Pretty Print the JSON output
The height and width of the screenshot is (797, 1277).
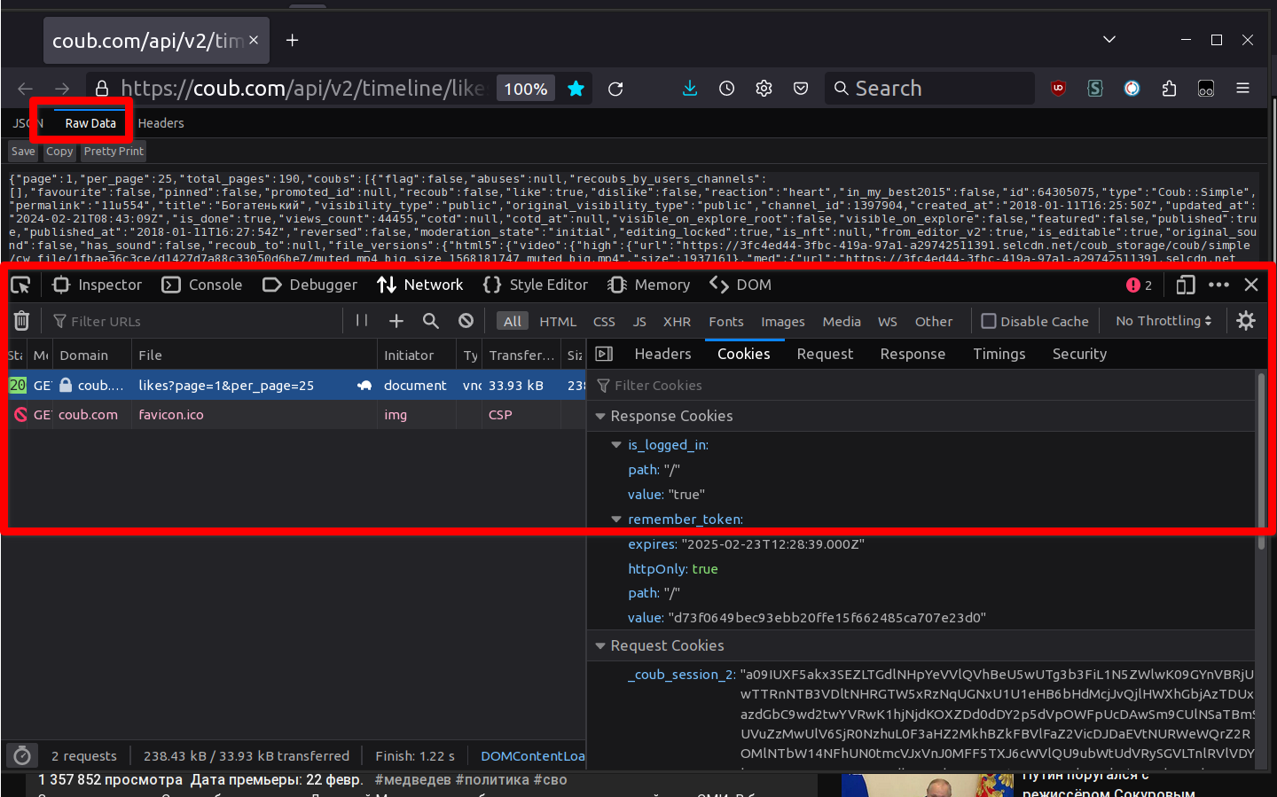pyautogui.click(x=114, y=152)
